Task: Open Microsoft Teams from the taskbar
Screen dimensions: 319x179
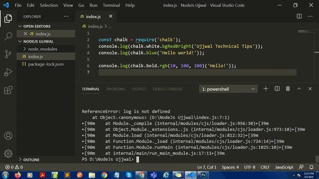Action: pos(154,175)
